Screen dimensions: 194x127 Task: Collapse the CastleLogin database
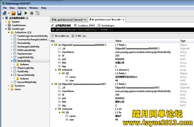tap(6, 29)
